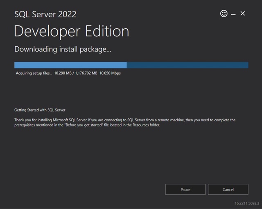Click the version number 16.2211.5693.3

pyautogui.click(x=247, y=203)
